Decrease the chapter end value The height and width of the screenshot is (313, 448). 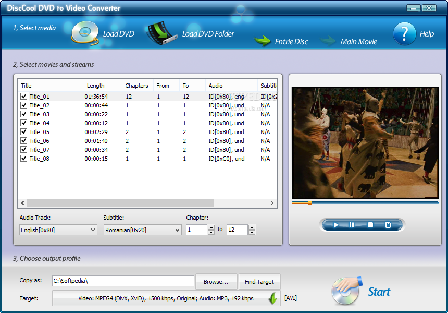click(252, 232)
